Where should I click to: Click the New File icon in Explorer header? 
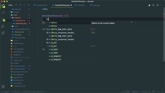pos(16,5)
